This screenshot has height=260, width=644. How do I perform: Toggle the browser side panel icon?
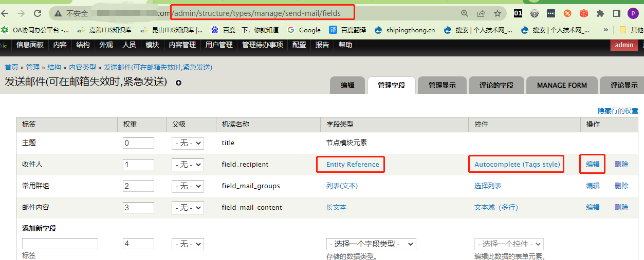pos(617,13)
